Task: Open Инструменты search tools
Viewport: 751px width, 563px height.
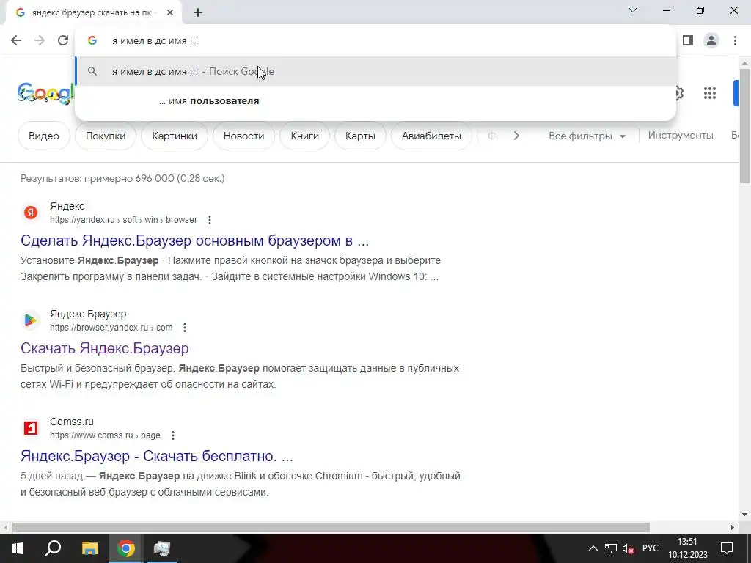Action: [681, 136]
